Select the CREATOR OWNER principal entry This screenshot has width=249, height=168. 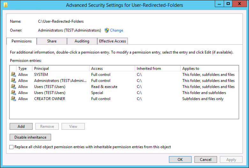pyautogui.click(x=50, y=99)
